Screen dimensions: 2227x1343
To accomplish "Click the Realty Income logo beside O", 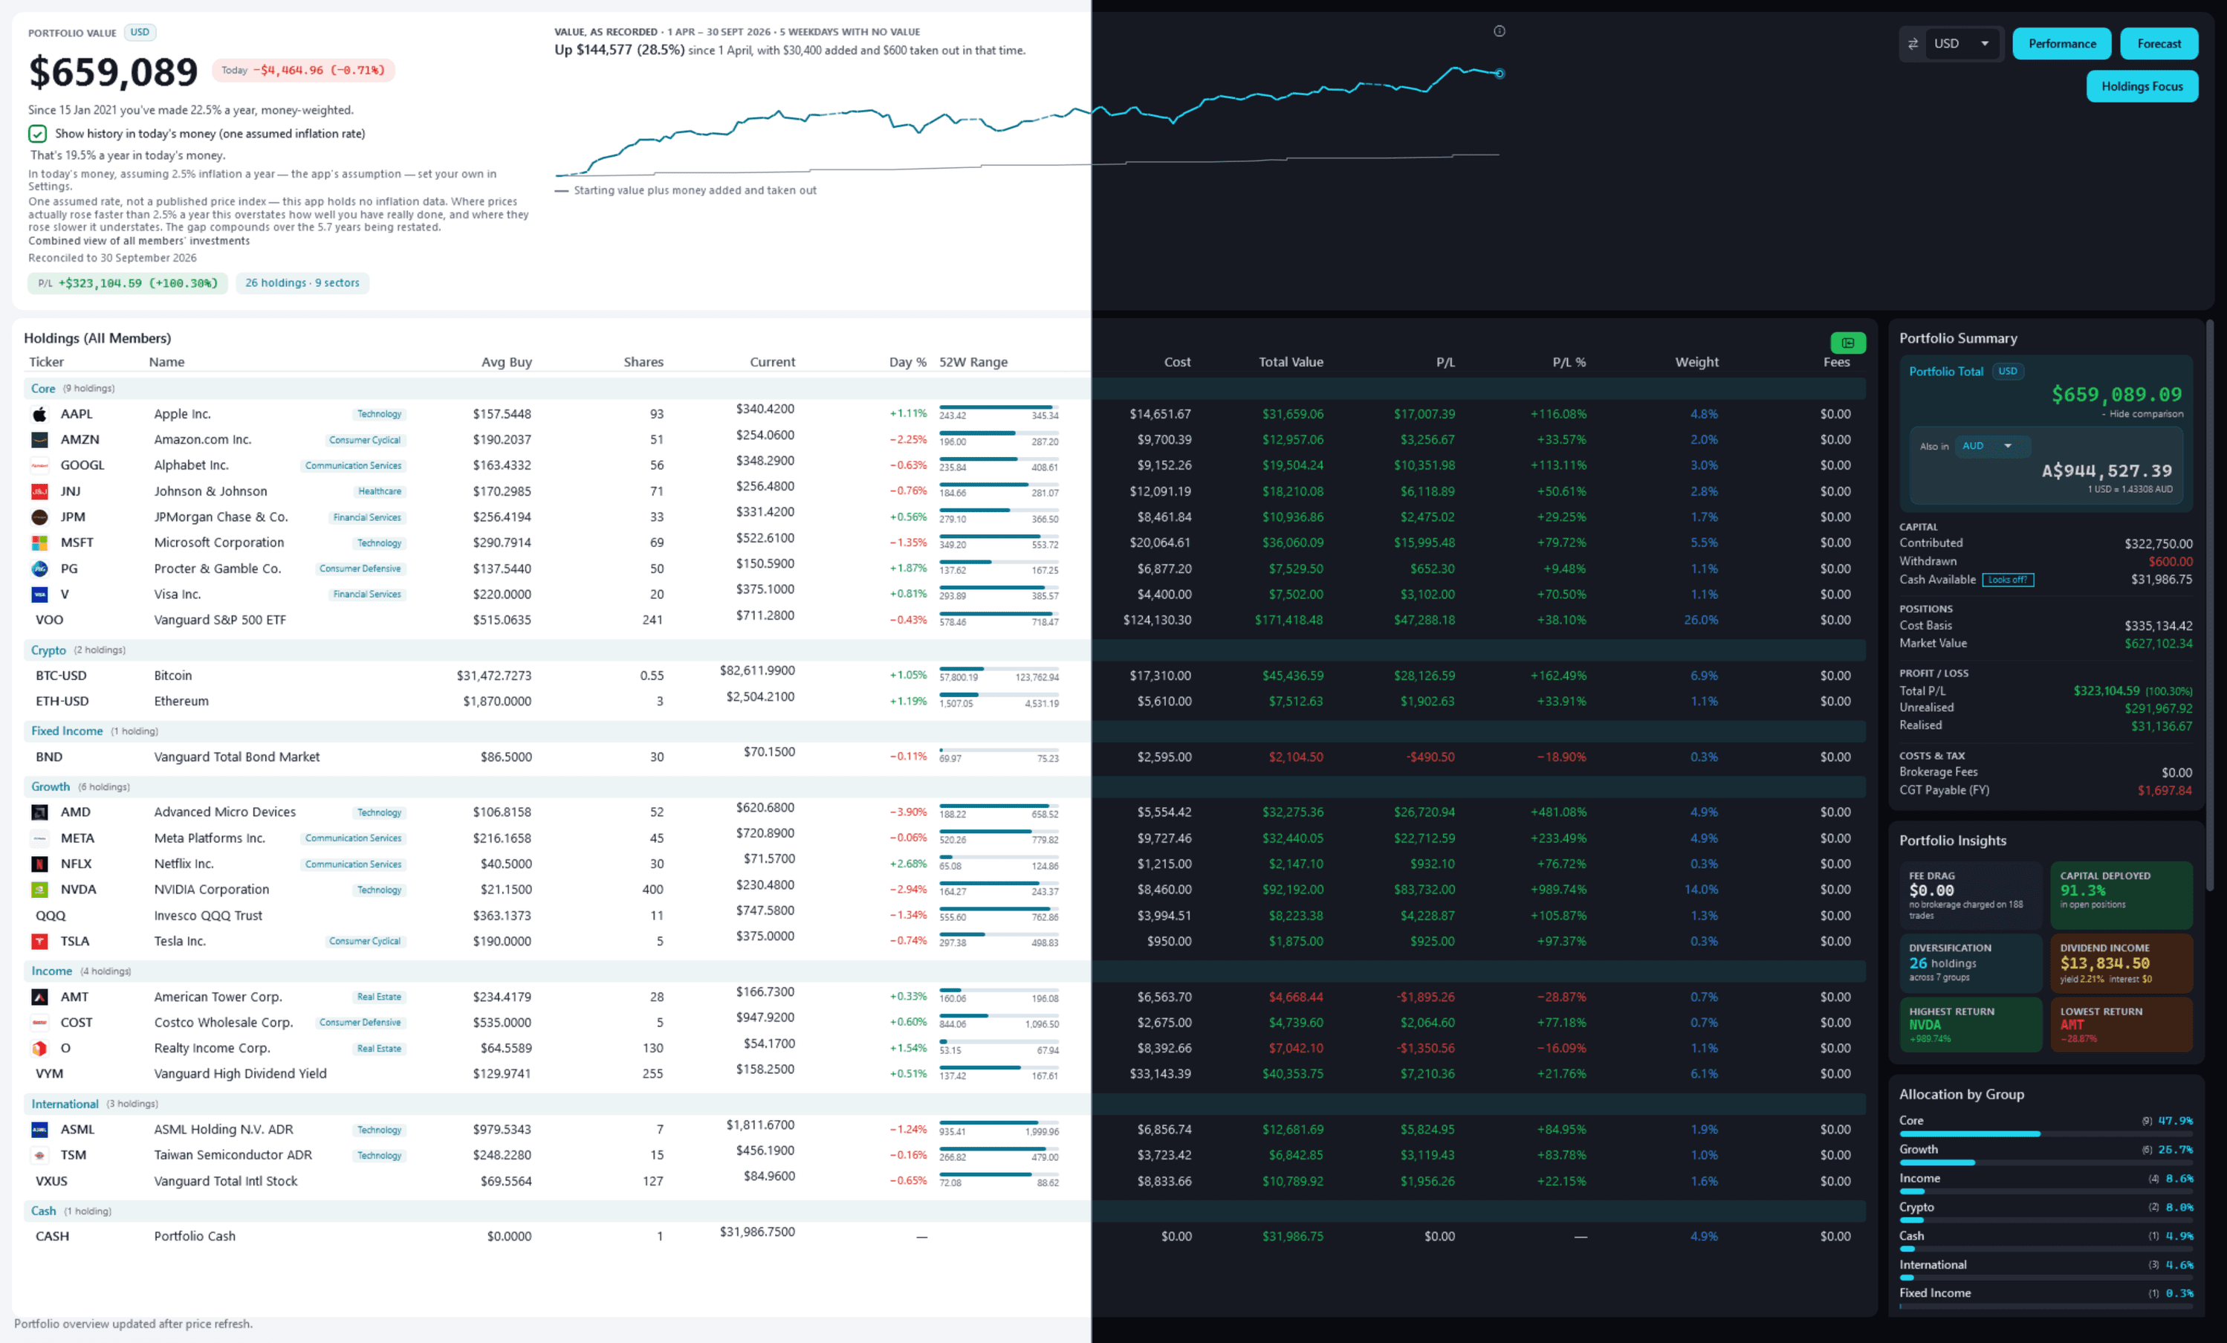I will 40,1047.
